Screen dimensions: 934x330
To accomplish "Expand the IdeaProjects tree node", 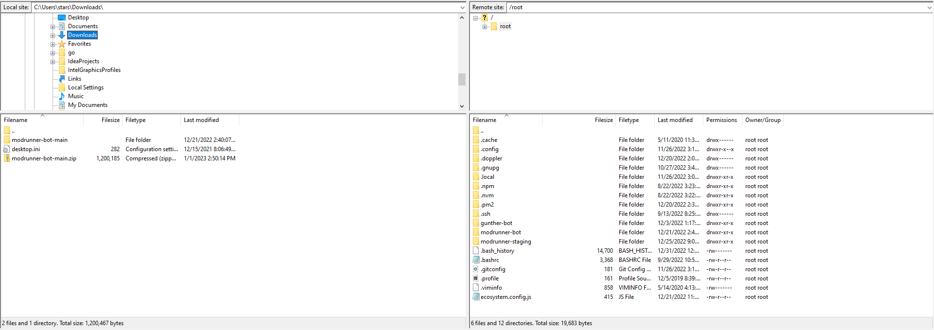I will [x=53, y=62].
